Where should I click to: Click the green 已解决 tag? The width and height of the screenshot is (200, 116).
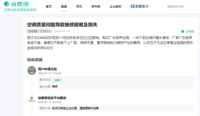coord(57,80)
